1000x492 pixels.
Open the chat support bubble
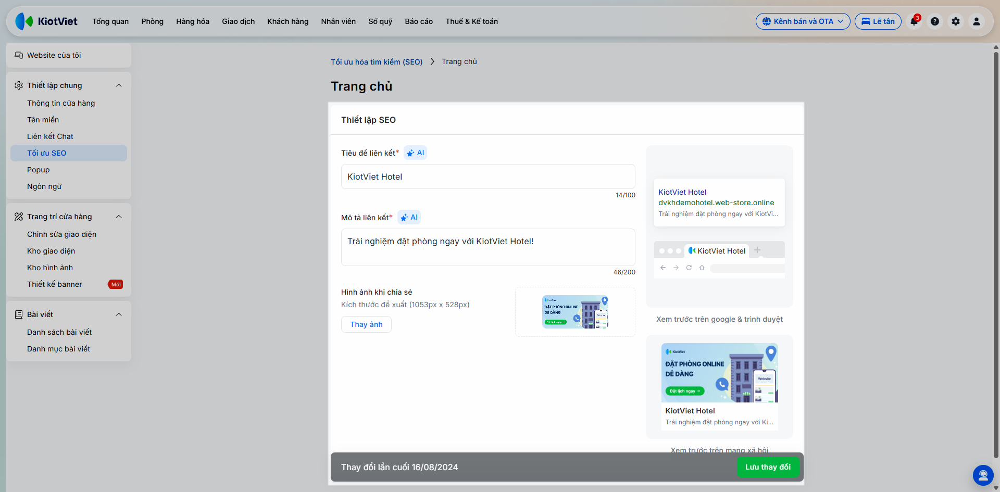tap(983, 475)
